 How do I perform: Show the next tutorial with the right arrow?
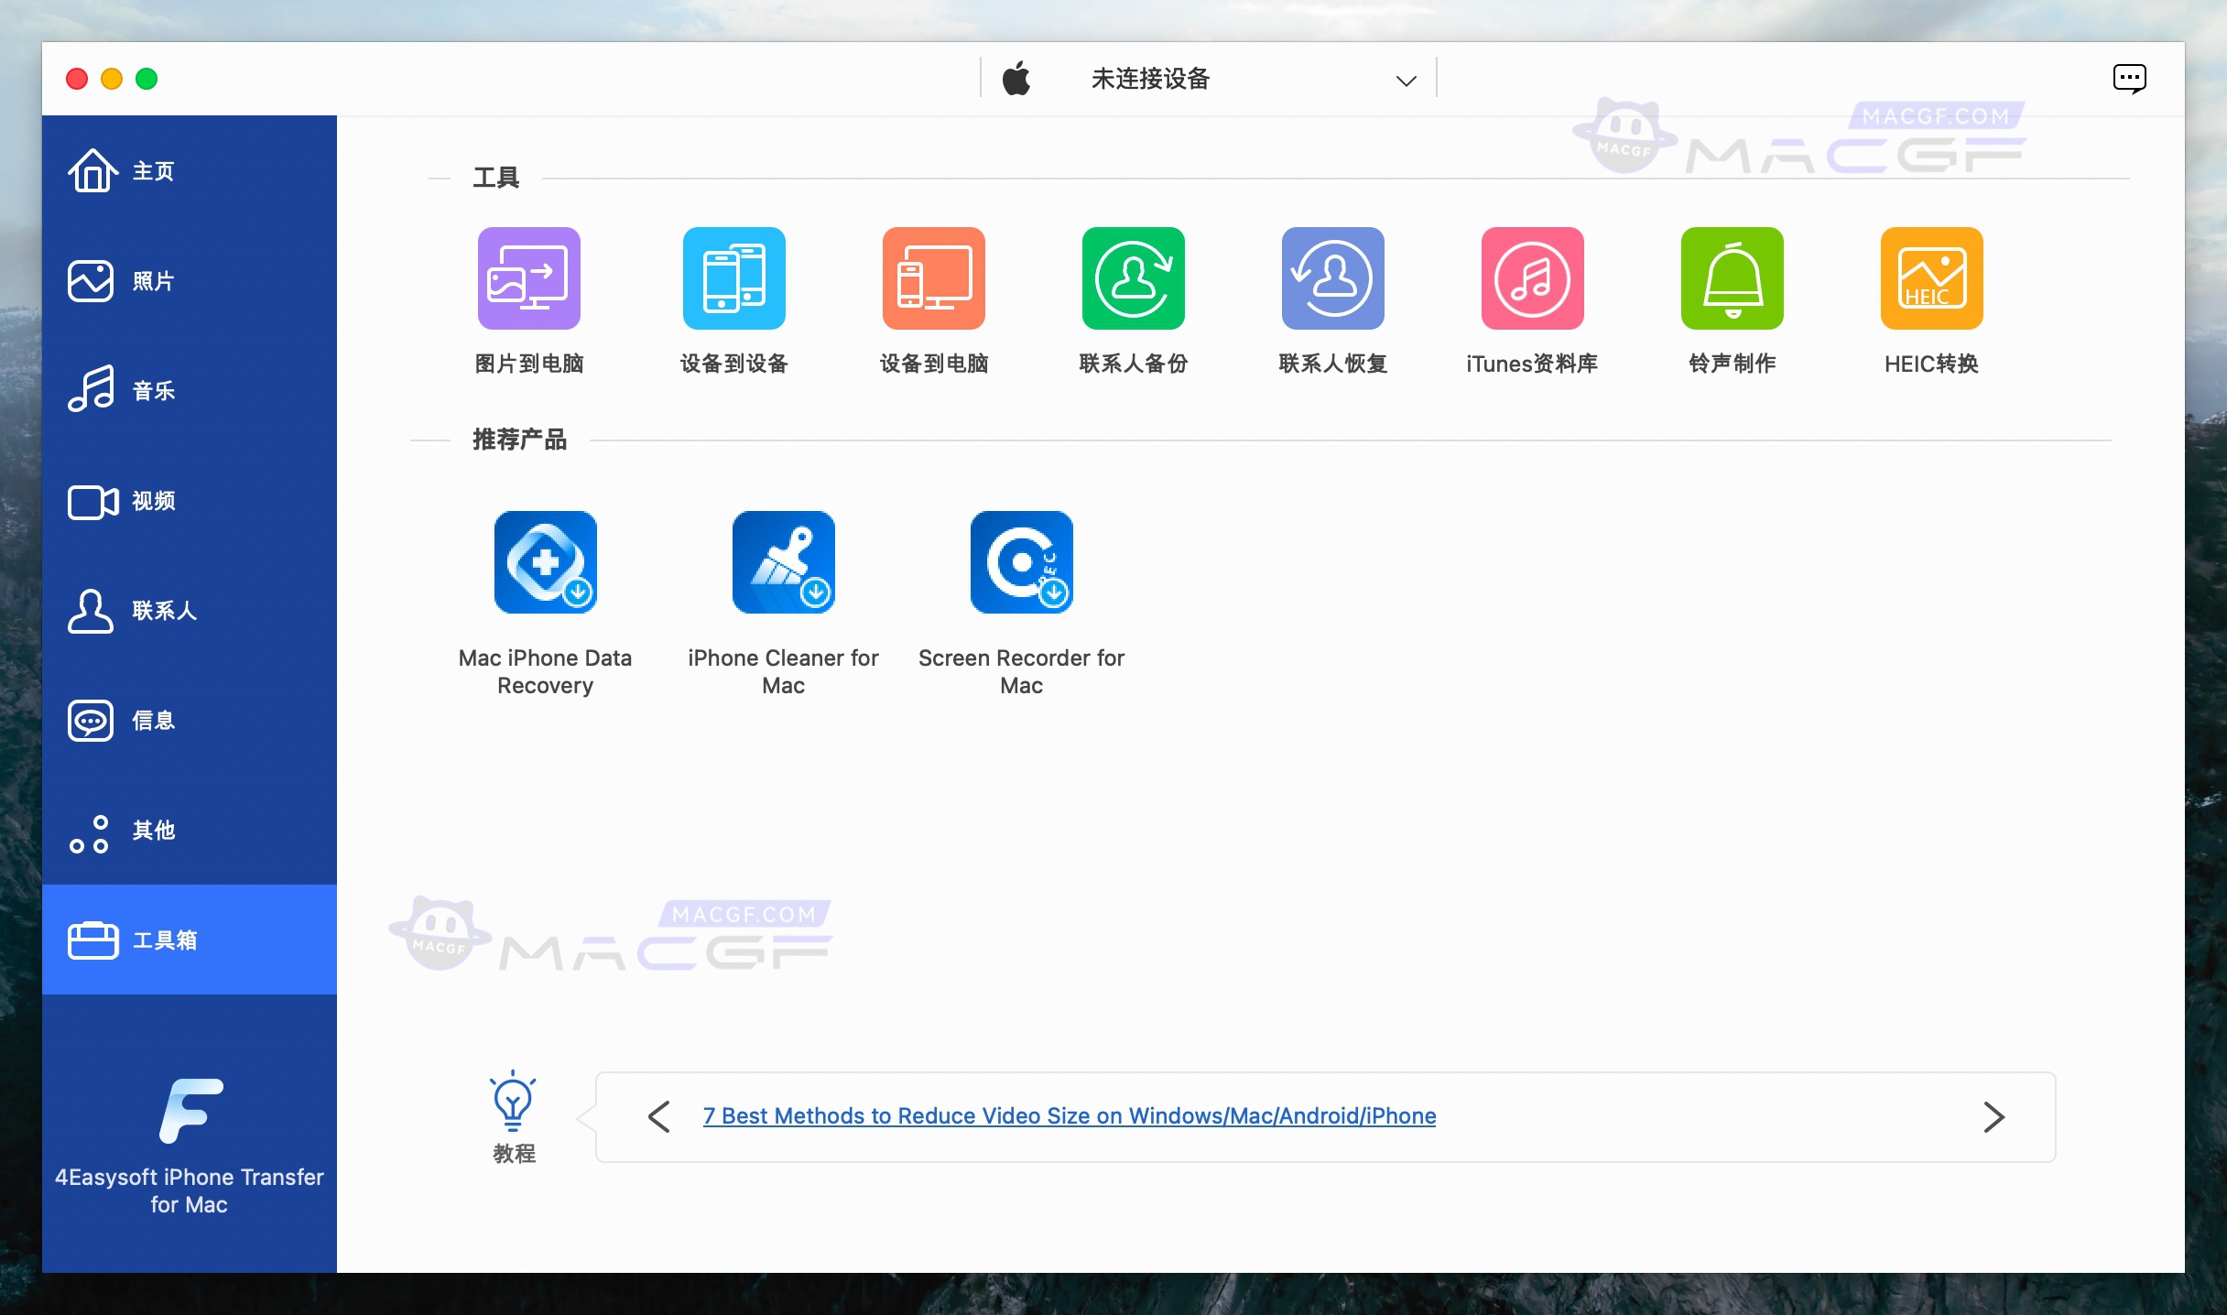tap(1993, 1116)
